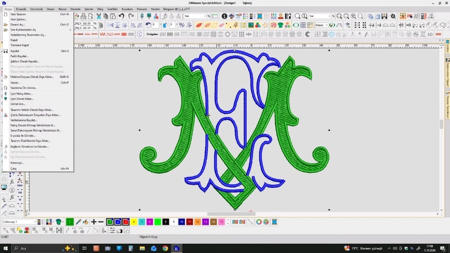Screen dimensions: 450x253
Task: Redo the last undone action
Action: [x=131, y=16]
